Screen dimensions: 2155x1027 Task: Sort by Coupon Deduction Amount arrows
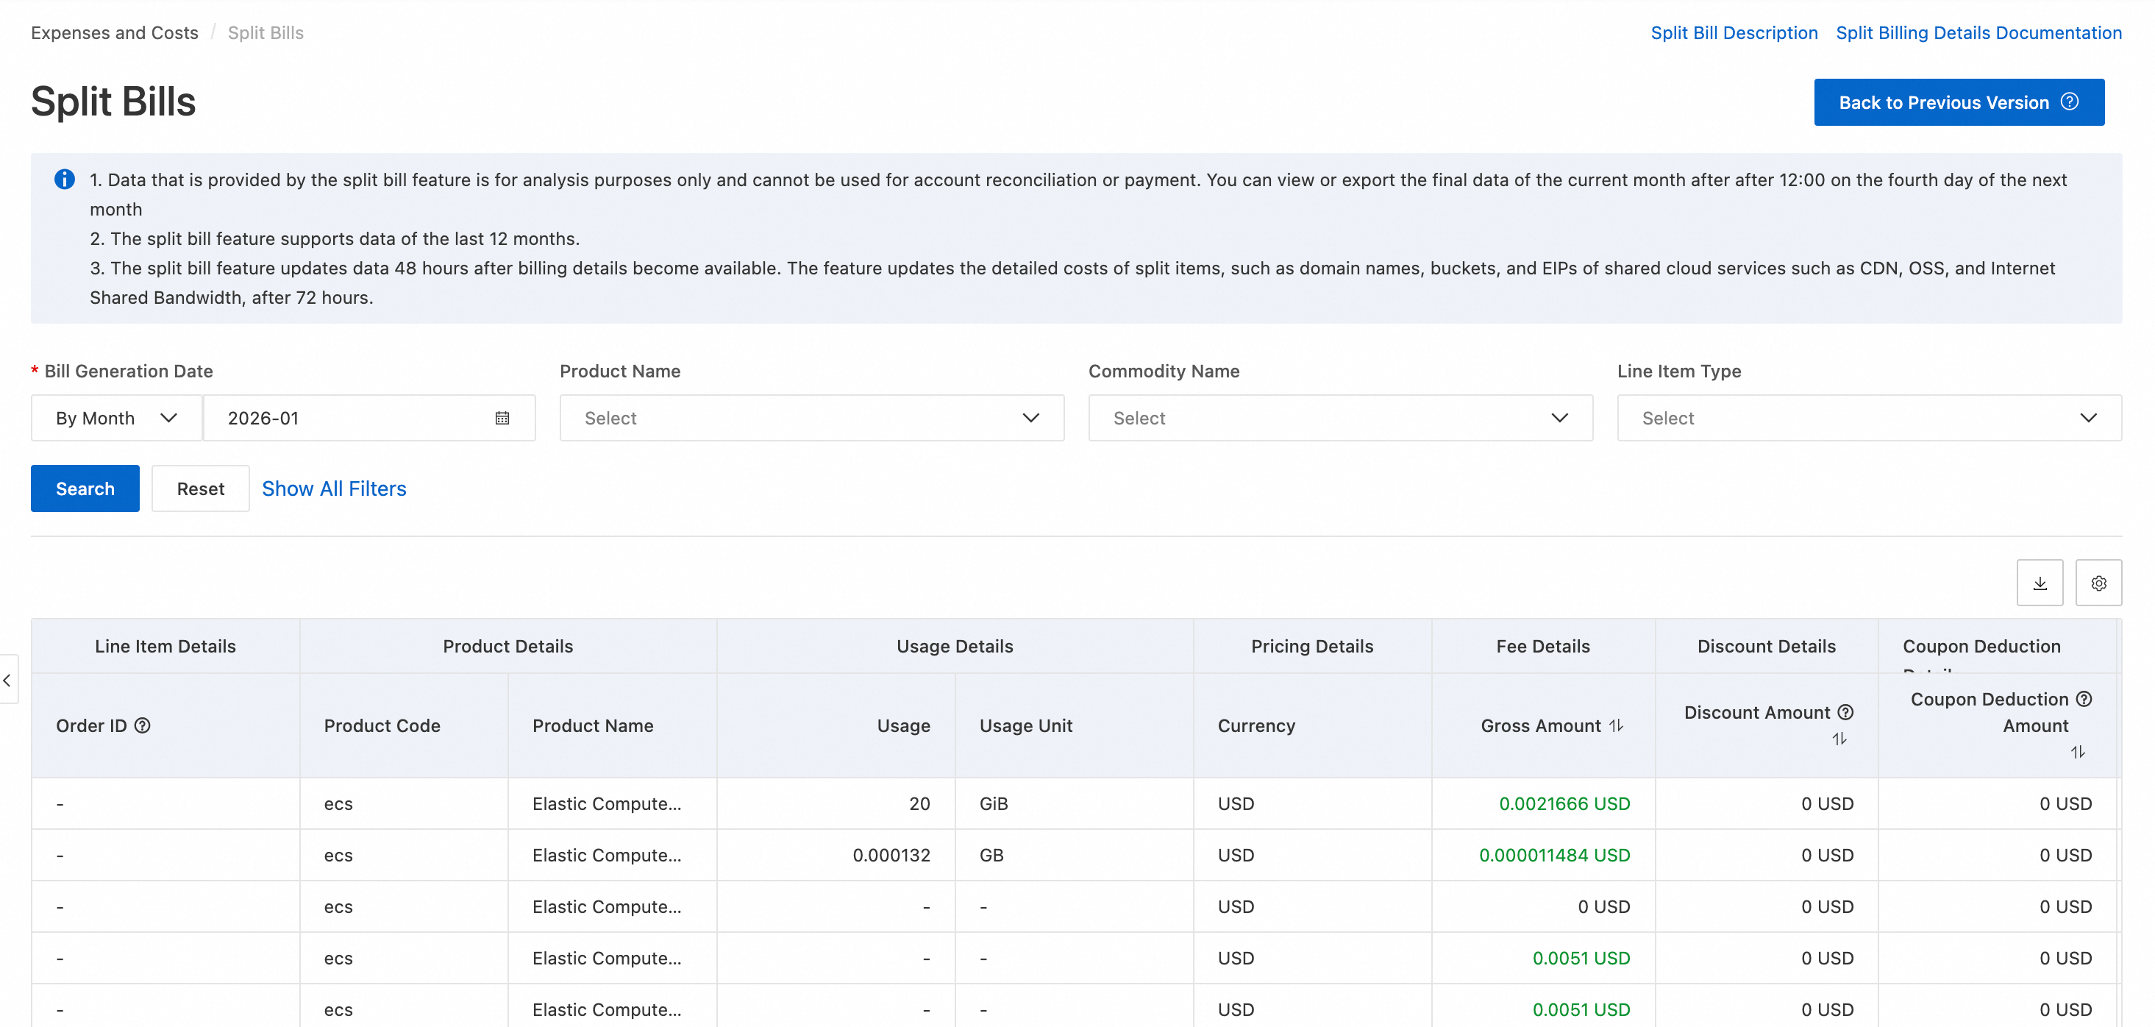[x=2076, y=752]
